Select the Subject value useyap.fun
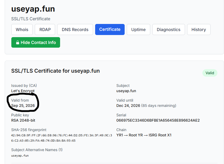224x164 pixels. point(126,91)
